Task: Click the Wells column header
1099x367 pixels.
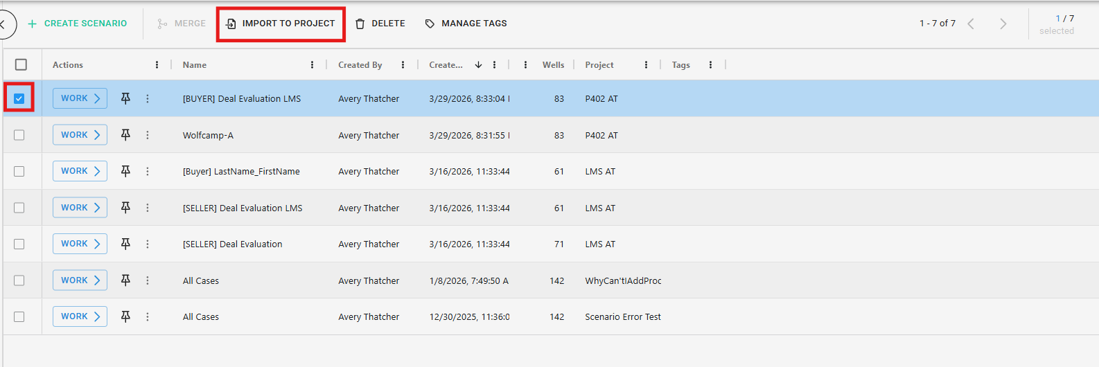Action: click(552, 65)
